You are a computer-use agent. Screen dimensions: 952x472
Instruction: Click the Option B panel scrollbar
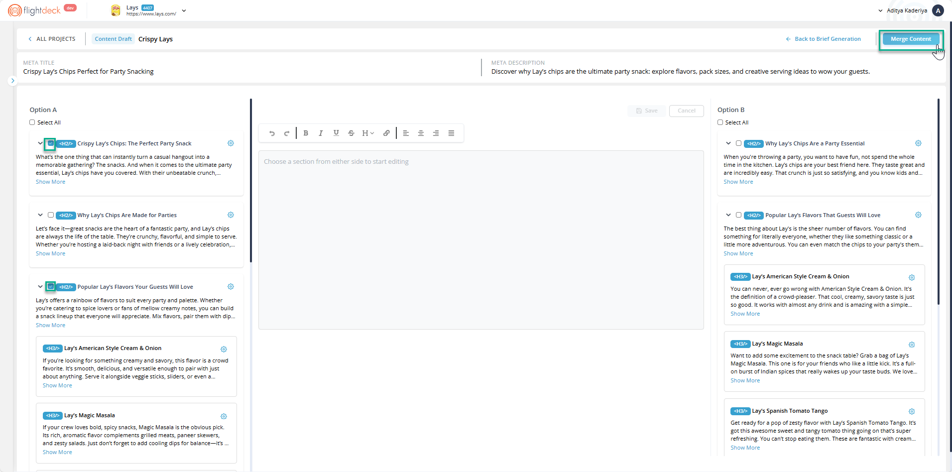pyautogui.click(x=939, y=201)
